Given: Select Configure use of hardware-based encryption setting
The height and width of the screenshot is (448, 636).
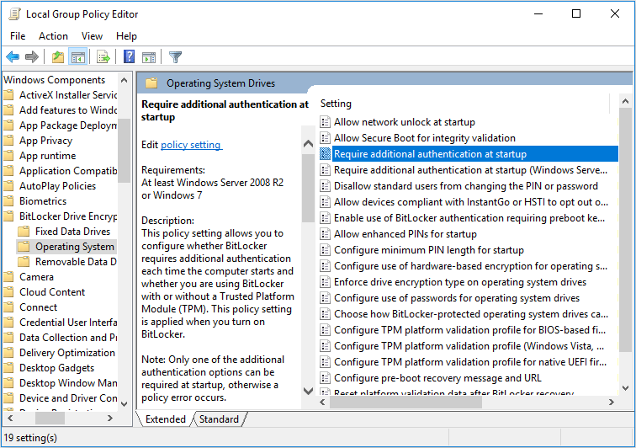Looking at the screenshot, I should click(470, 266).
